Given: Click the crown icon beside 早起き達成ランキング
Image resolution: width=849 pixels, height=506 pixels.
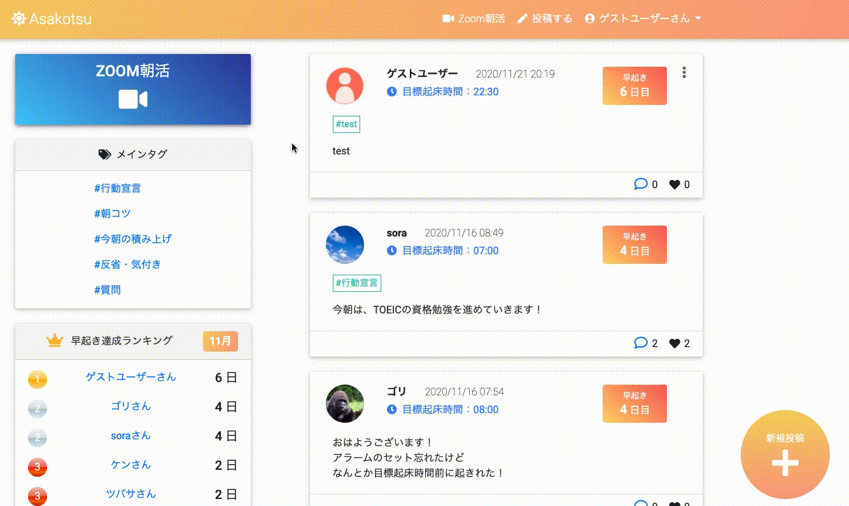Looking at the screenshot, I should [54, 341].
